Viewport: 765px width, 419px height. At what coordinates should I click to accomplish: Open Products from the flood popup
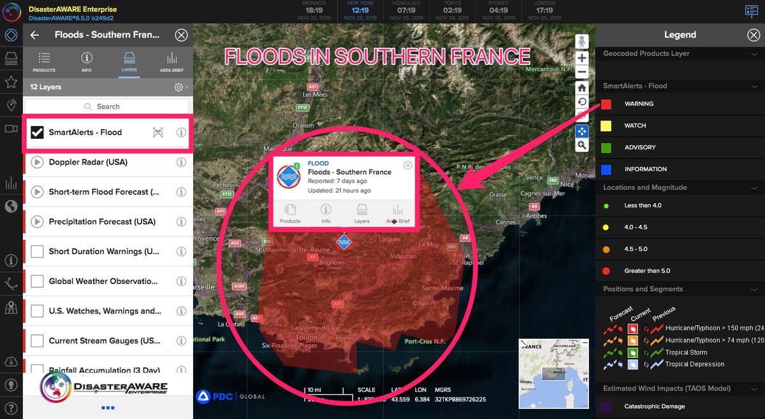tap(290, 214)
